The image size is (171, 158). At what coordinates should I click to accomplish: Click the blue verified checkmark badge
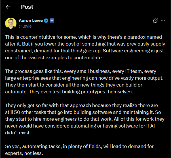[x=46, y=20]
